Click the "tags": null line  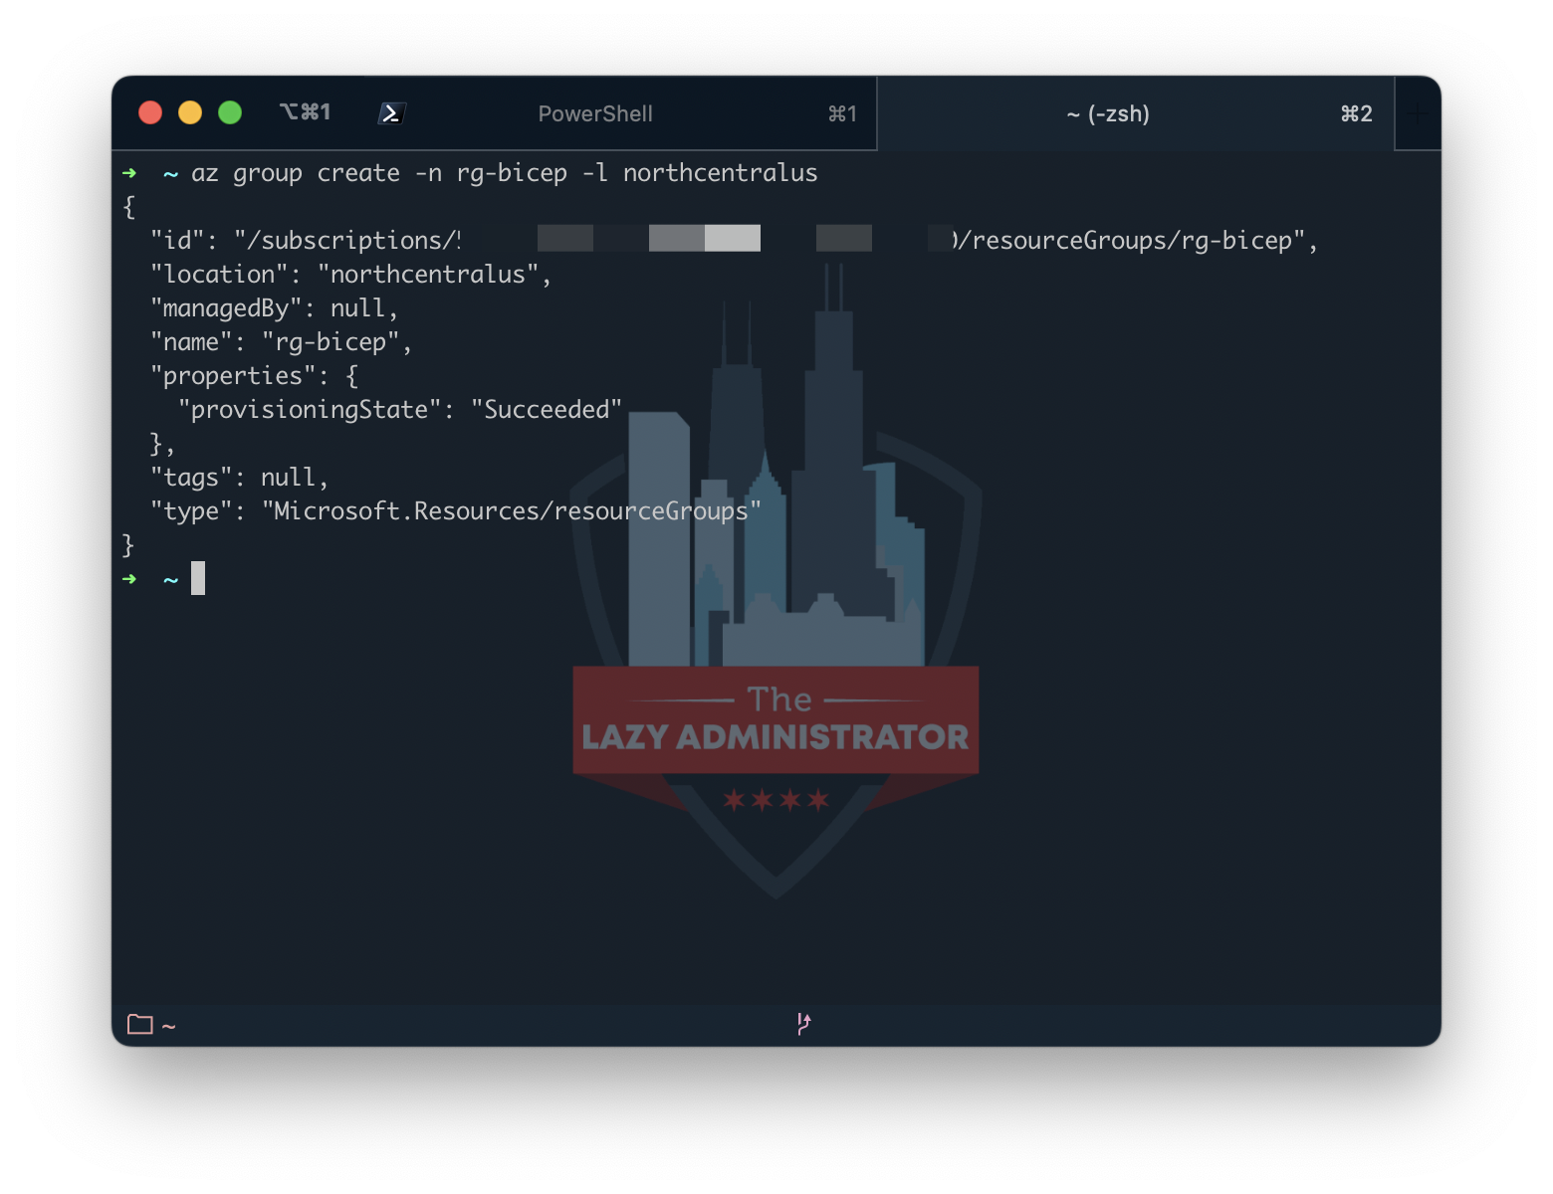tap(239, 478)
